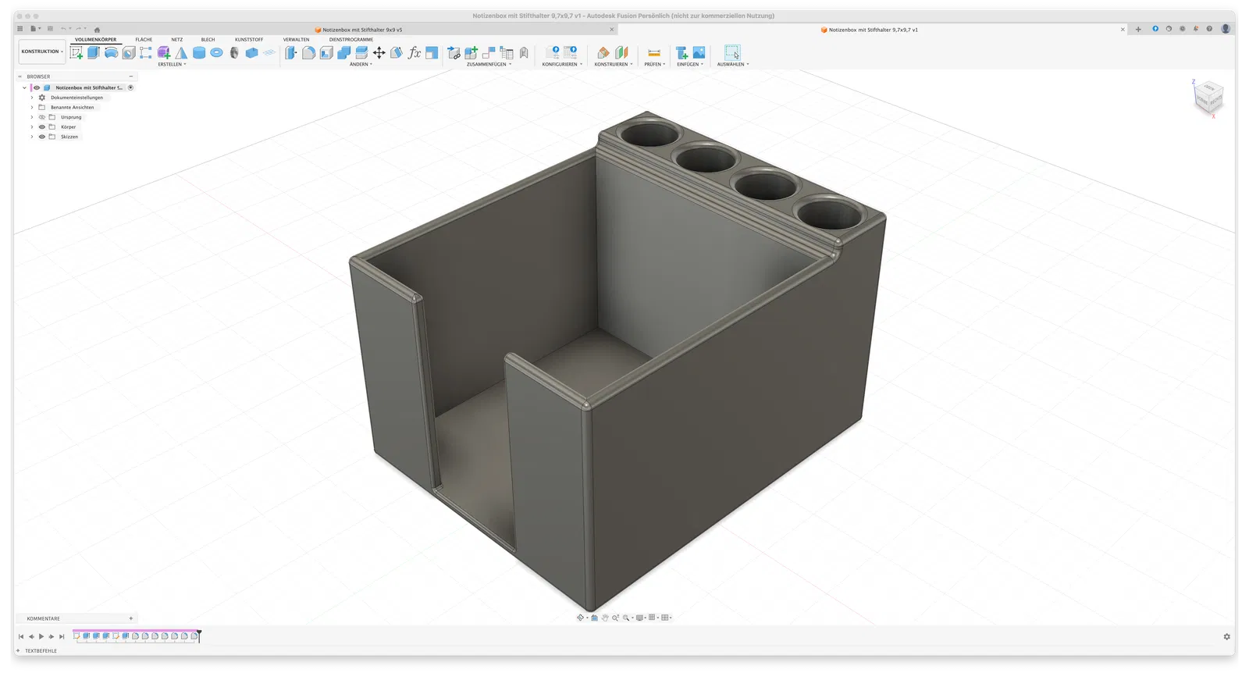Select the Shell tool
Image resolution: width=1249 pixels, height=673 pixels.
tap(326, 52)
